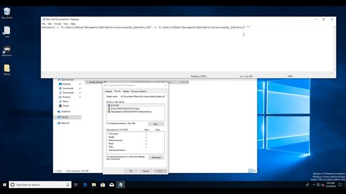
Task: Click the Videos icon in Explorer sidebar
Action: click(x=60, y=106)
